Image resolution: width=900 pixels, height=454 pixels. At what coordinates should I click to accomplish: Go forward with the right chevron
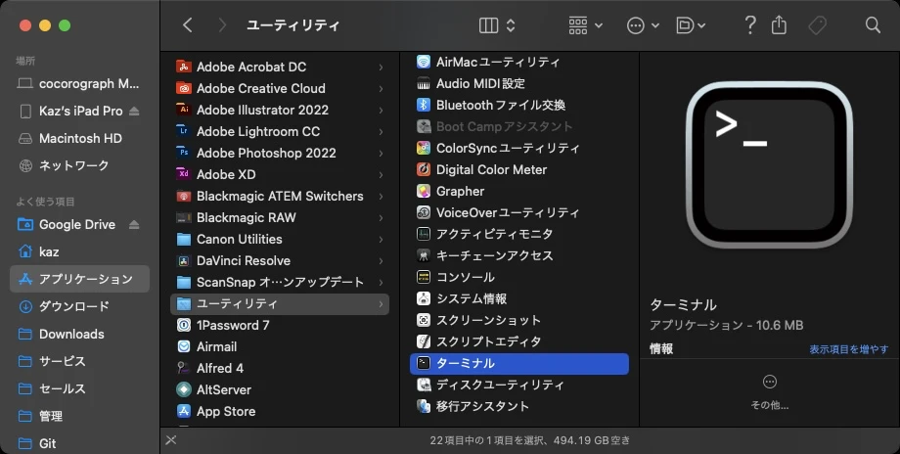222,25
